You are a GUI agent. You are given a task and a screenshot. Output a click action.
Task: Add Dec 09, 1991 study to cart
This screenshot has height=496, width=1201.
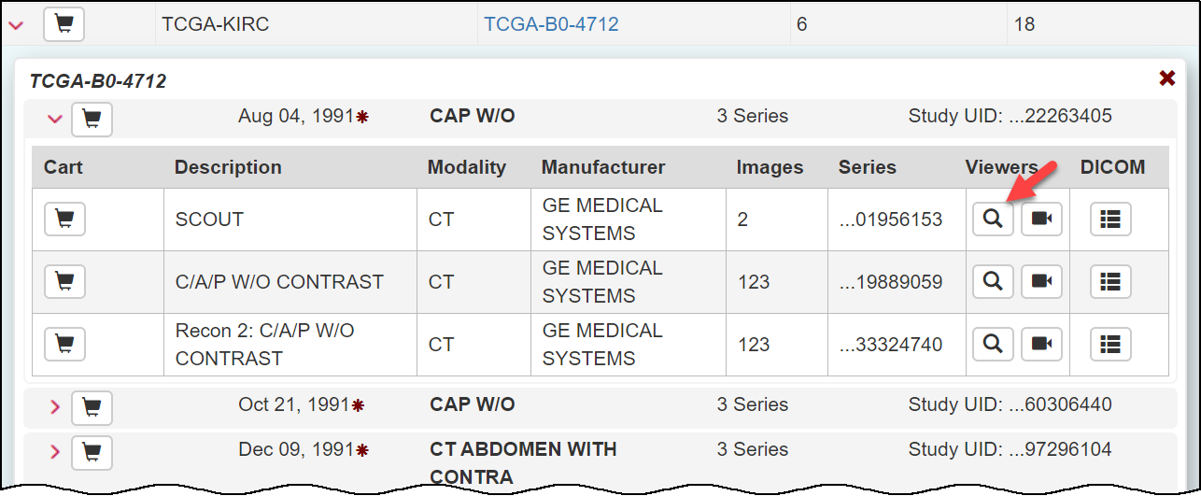(92, 452)
